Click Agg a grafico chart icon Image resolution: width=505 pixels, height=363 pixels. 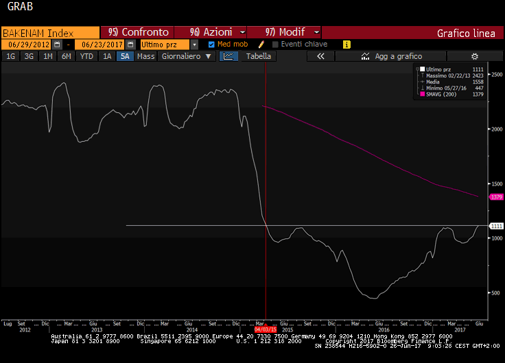tap(365, 56)
